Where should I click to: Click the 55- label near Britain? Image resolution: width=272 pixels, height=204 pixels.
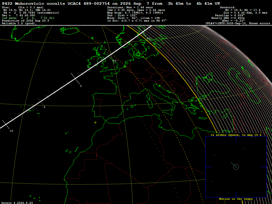tap(115, 61)
